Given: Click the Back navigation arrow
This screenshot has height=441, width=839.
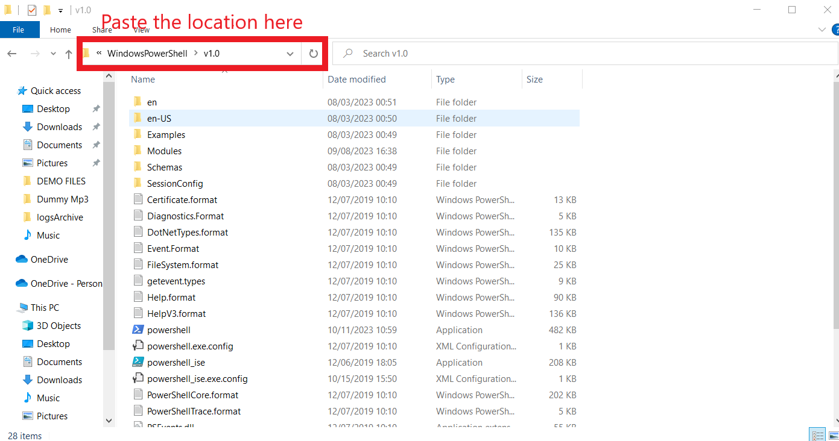Looking at the screenshot, I should [x=12, y=54].
